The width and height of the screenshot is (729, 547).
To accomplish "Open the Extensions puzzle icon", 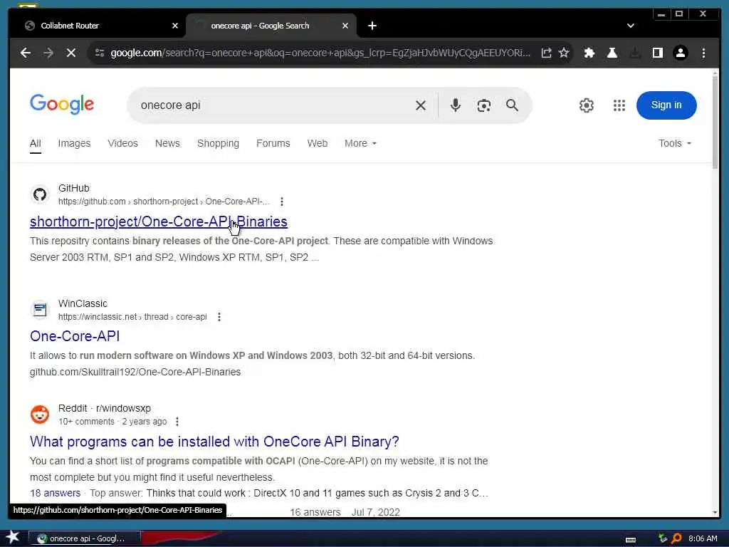I will click(x=589, y=53).
